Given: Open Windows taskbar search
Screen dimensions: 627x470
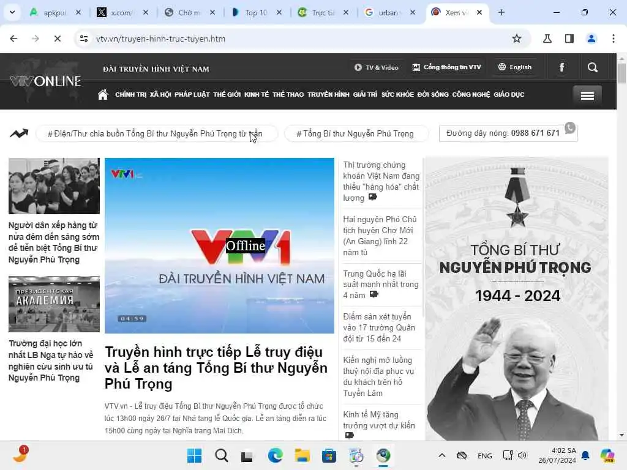Looking at the screenshot, I should click(x=221, y=455).
